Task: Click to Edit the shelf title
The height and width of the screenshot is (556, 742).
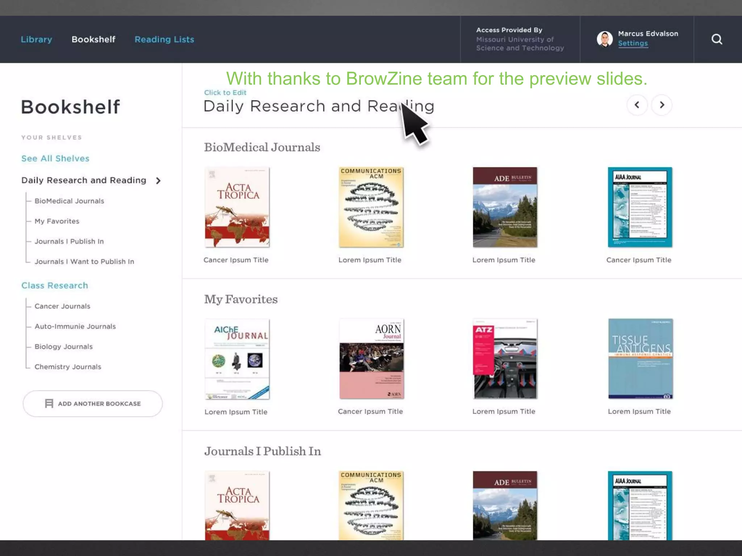Action: tap(225, 93)
